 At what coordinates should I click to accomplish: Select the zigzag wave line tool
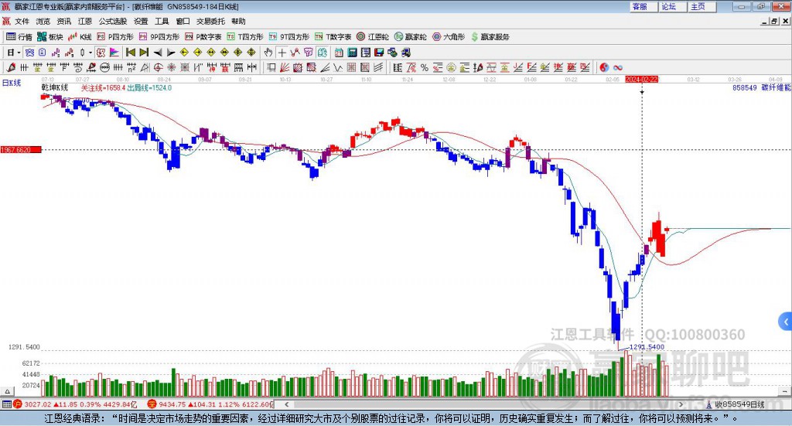coord(338,67)
